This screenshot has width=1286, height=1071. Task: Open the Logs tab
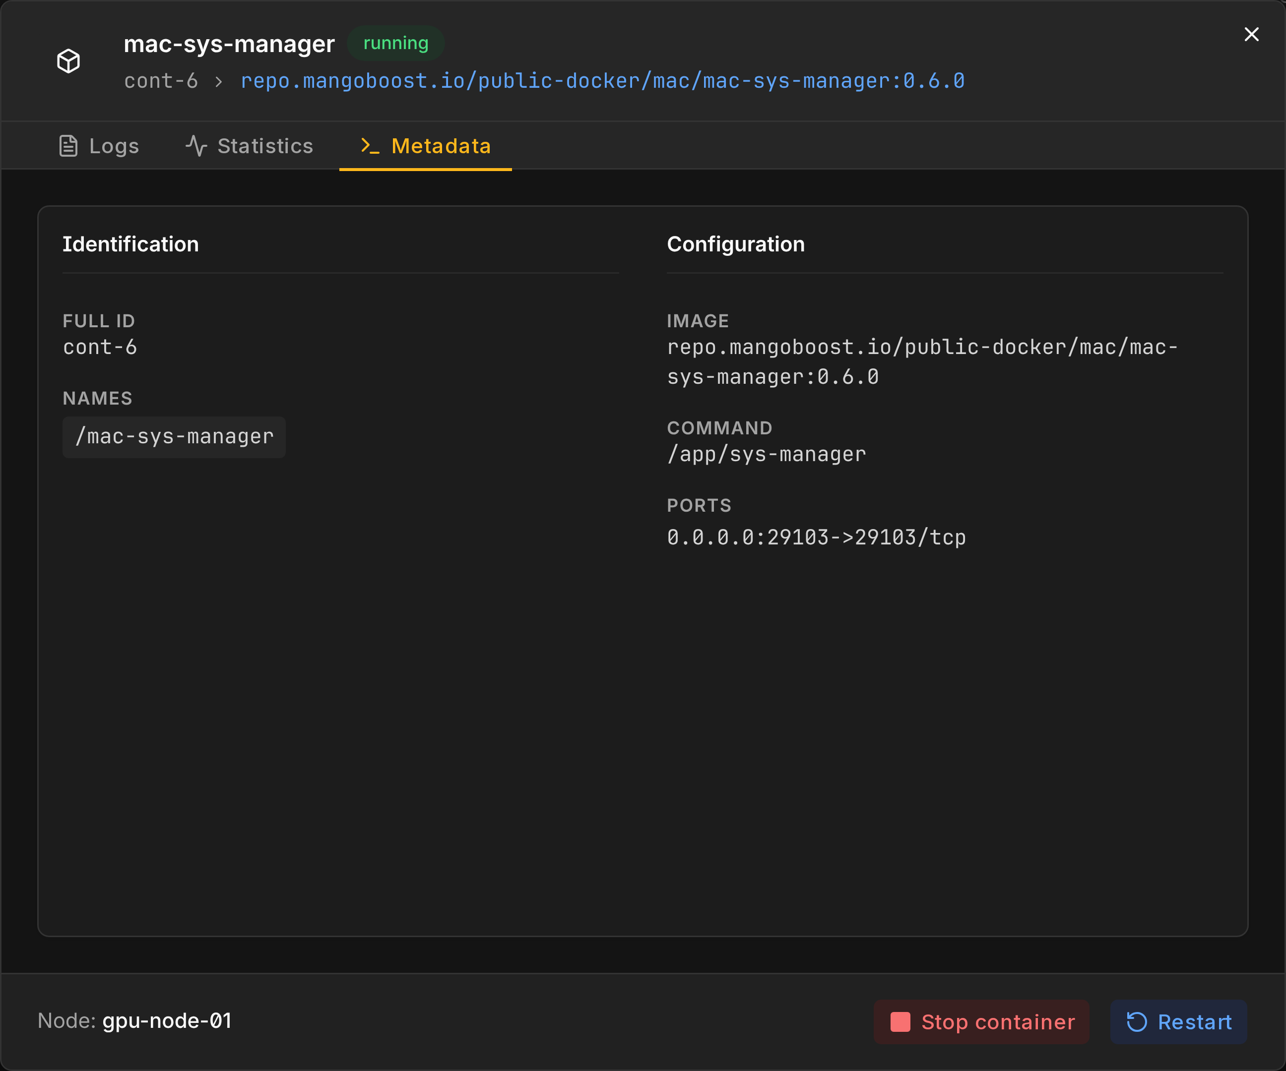[x=99, y=146]
